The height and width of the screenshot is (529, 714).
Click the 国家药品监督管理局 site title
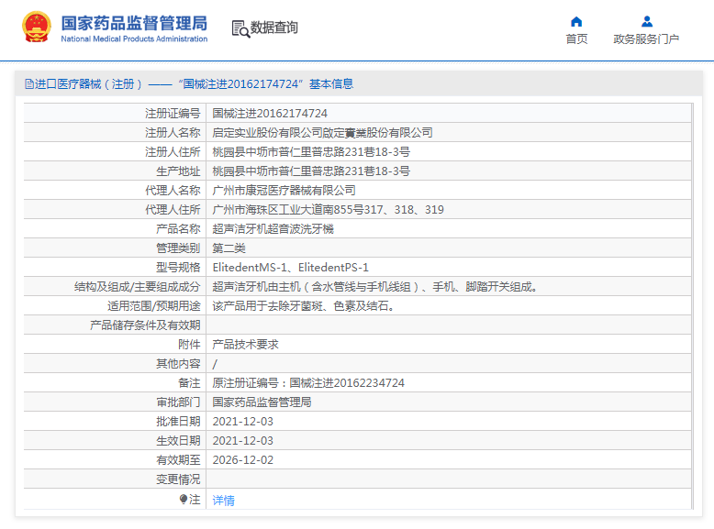134,23
